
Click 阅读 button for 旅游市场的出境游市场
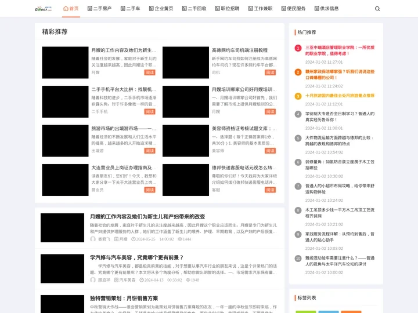pyautogui.click(x=150, y=151)
